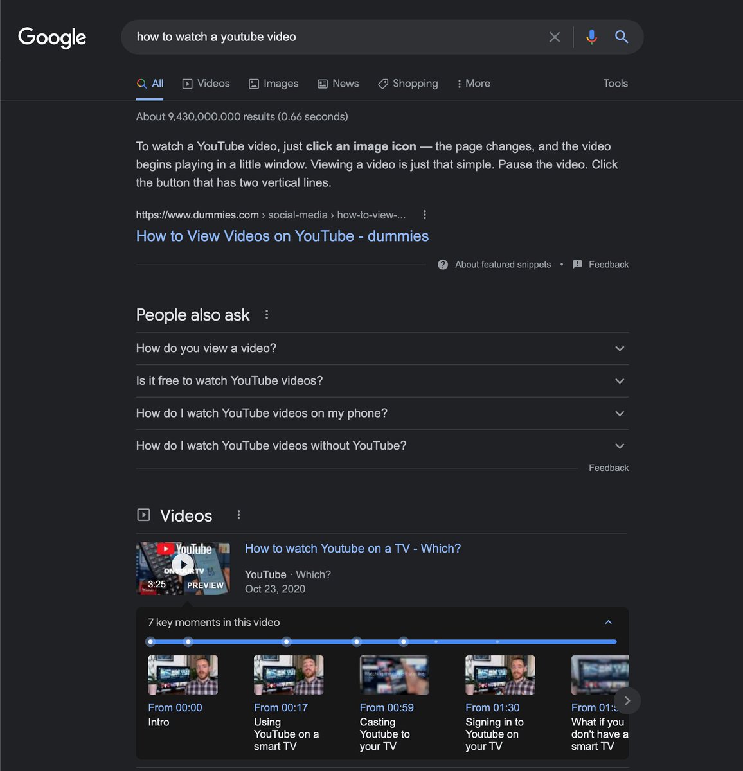Click the Videos section heading
Image resolution: width=743 pixels, height=771 pixels.
click(x=186, y=515)
